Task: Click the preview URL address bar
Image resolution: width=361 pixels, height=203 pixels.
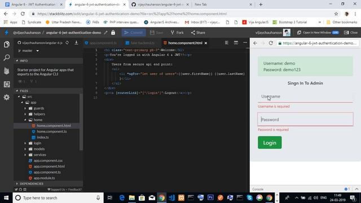Action: tap(318, 43)
